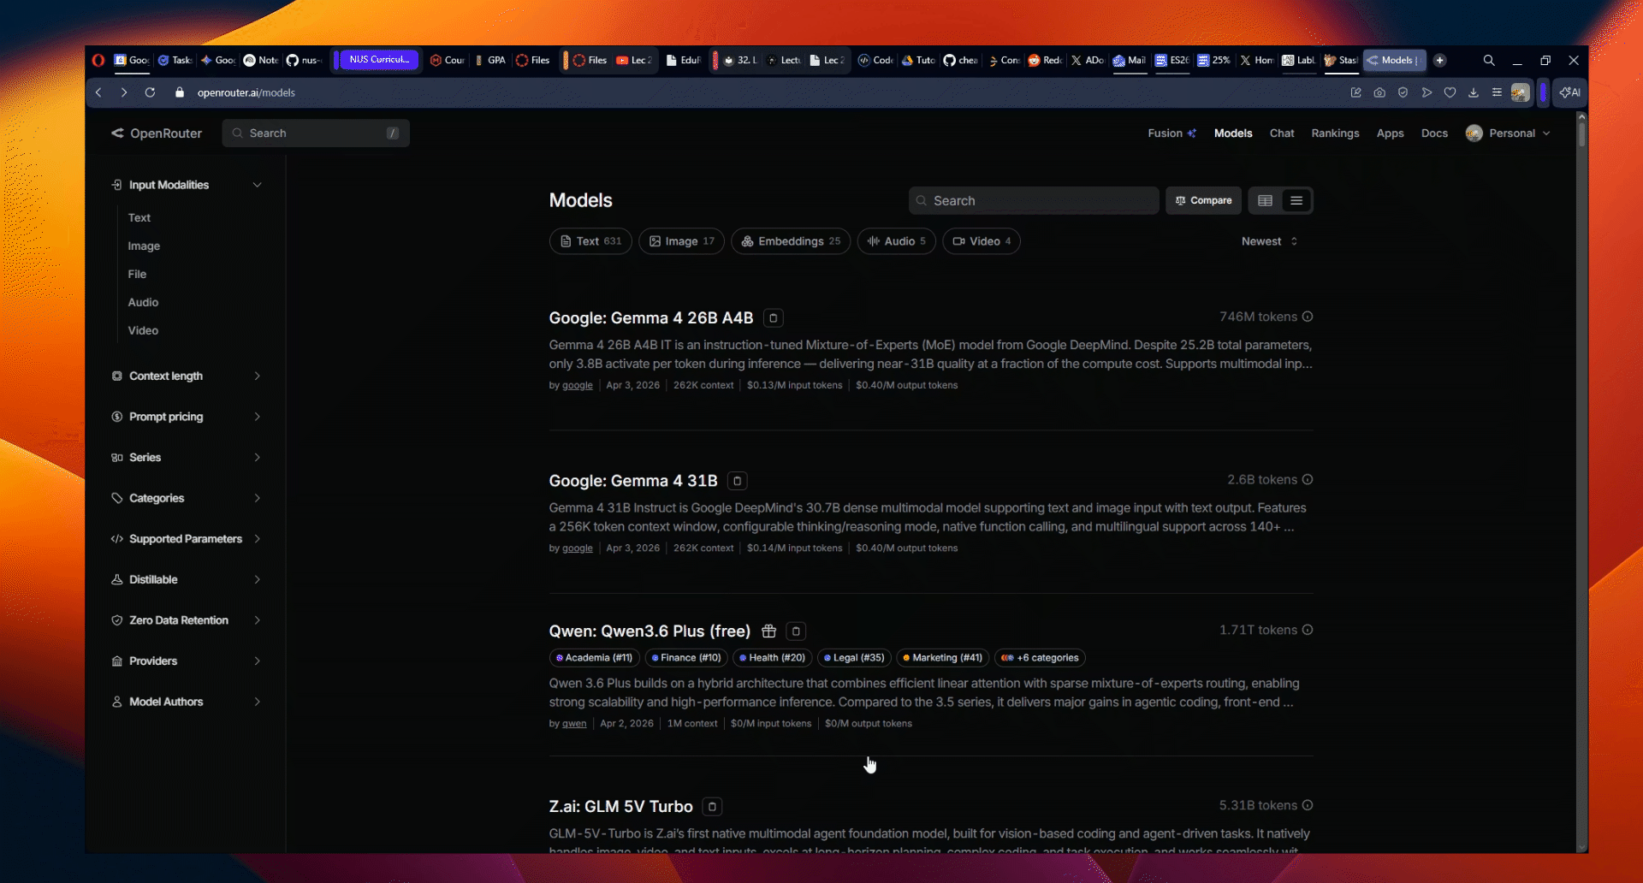Copy the Gemma 4 26B A4B model ID

click(x=773, y=318)
